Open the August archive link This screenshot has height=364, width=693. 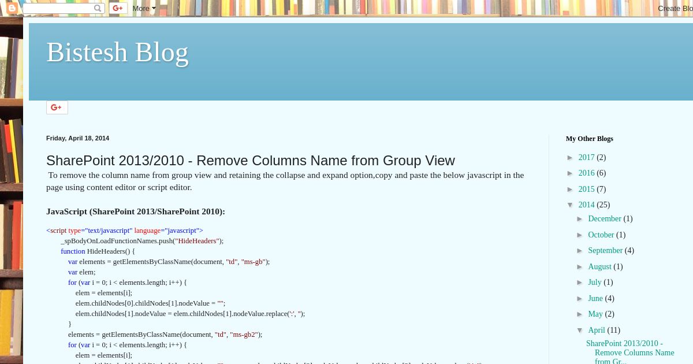tap(599, 266)
